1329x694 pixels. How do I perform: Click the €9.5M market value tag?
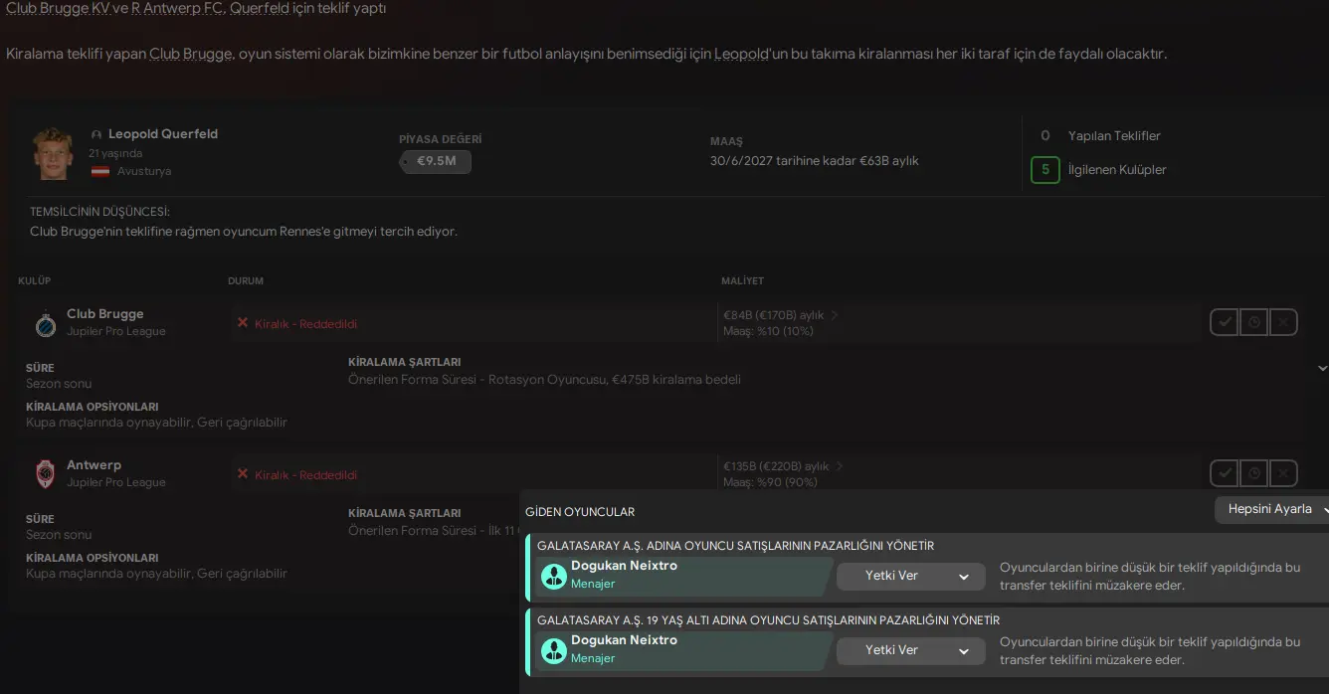436,161
